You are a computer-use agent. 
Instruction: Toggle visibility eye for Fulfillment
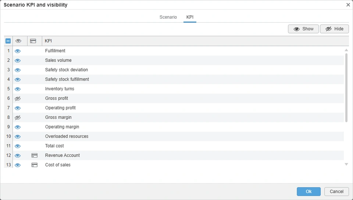pyautogui.click(x=18, y=51)
